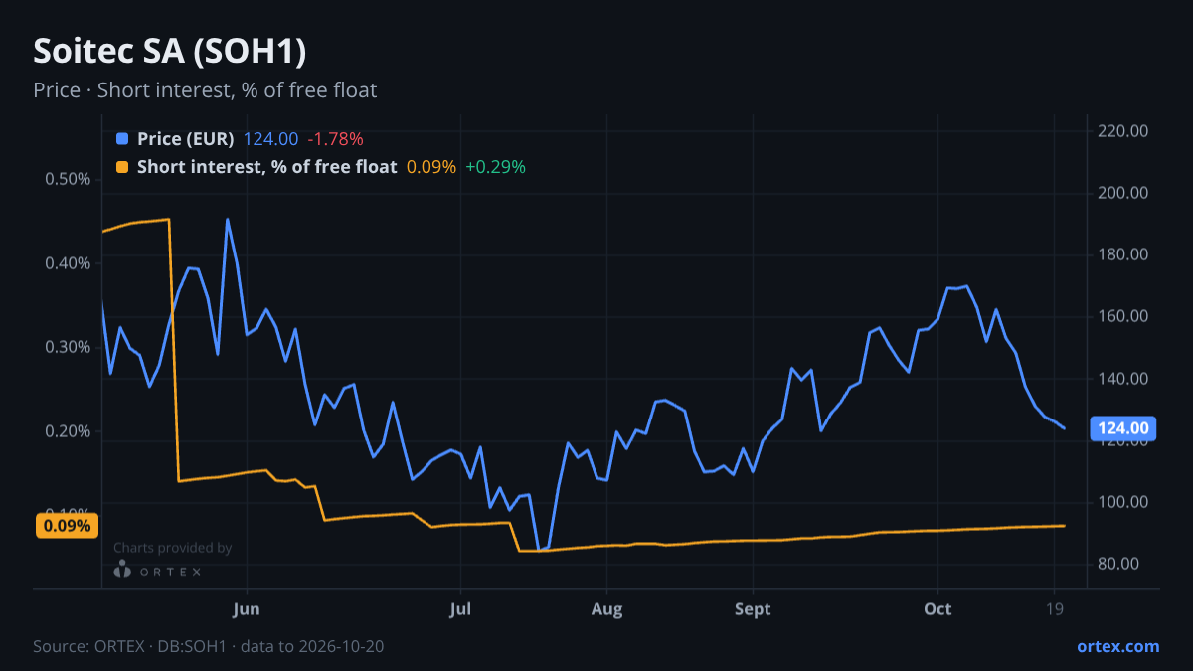The width and height of the screenshot is (1193, 671).
Task: Select 'Short interest, % of free float' legend label
Action: click(267, 167)
